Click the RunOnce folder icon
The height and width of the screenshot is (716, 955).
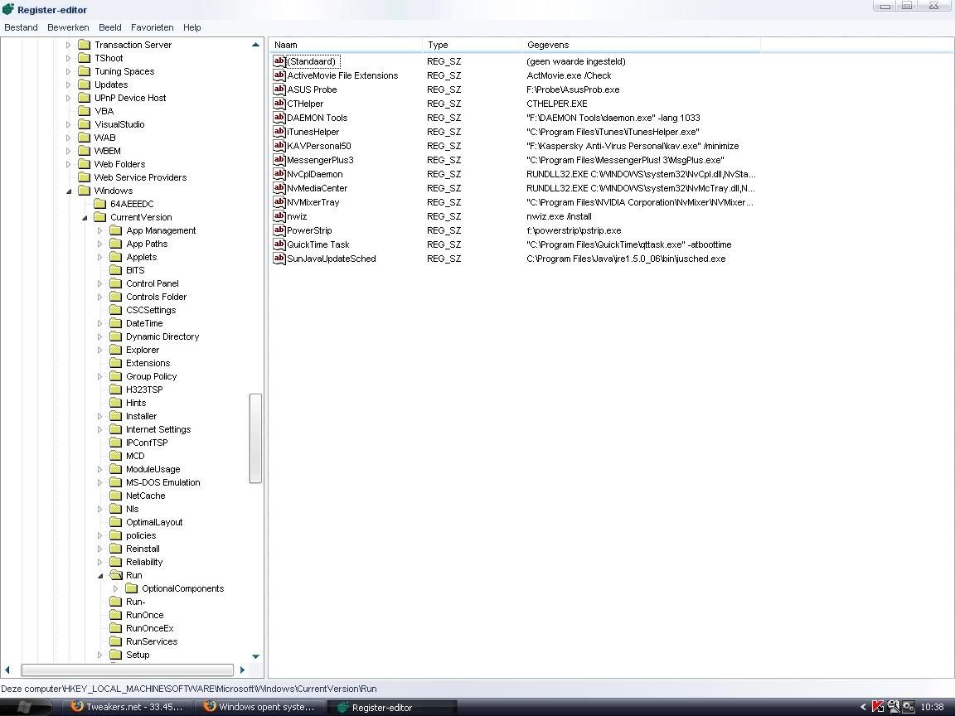[x=115, y=615]
